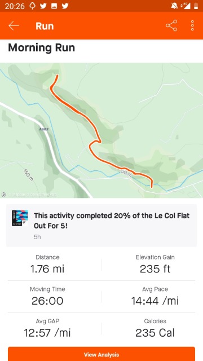
Task: Tap the Mapbox logo on map
Action: tap(3, 195)
